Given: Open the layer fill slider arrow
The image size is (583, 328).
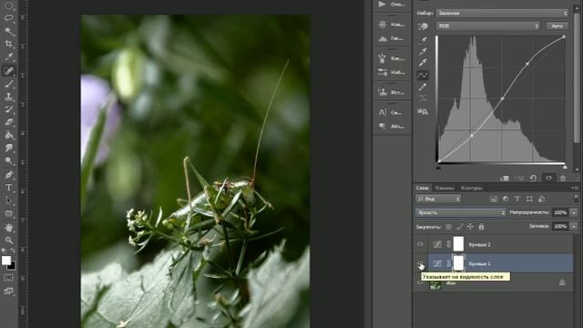Looking at the screenshot, I should 574,226.
